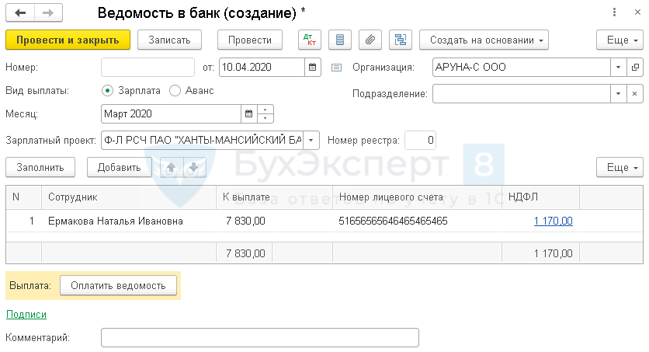Click the Зарплатный проект text field
649x352 pixels.
click(203, 141)
